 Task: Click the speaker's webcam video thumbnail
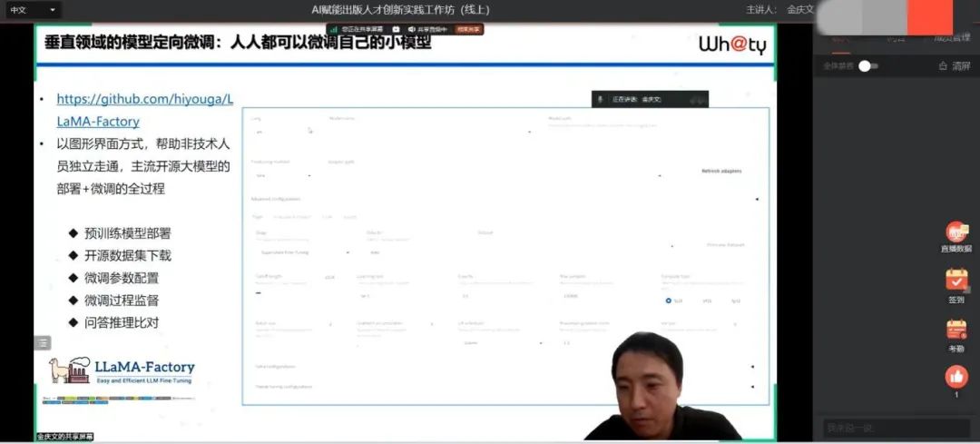(x=662, y=386)
